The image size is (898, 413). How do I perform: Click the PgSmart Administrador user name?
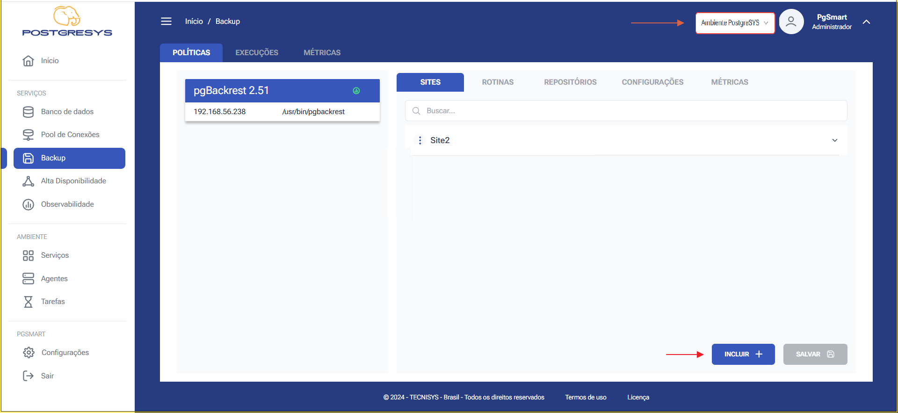(x=832, y=22)
